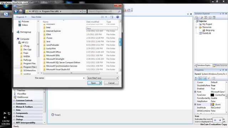Sort by the Name column header
Image resolution: width=228 pixels, height=128 pixels.
point(46,22)
